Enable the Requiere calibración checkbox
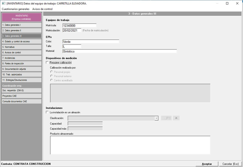This screenshot has height=167, width=243. point(47,62)
